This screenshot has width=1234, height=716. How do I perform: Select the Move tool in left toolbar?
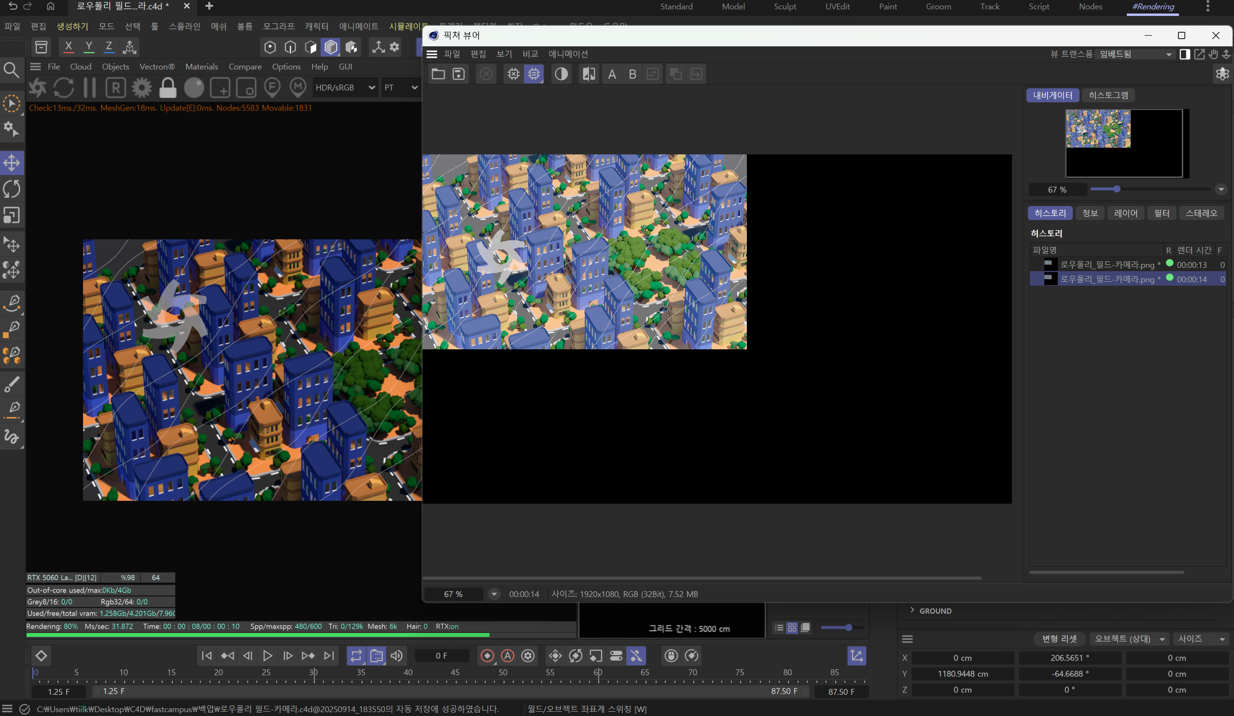pyautogui.click(x=12, y=163)
